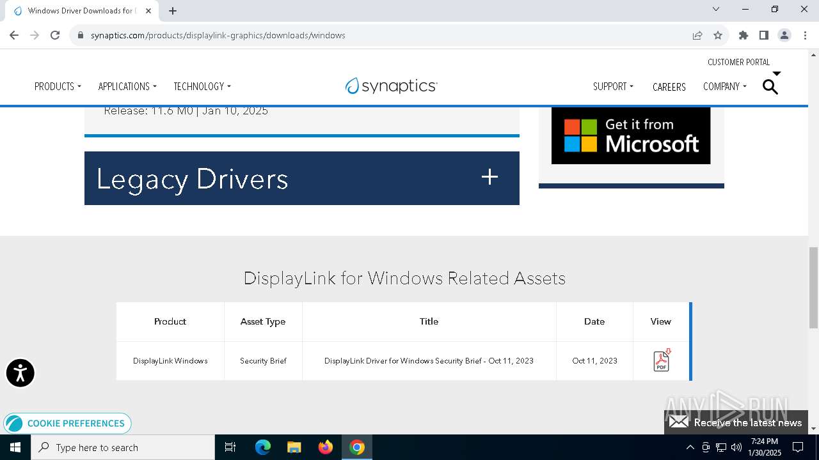The image size is (819, 460).
Task: Close the Windows Driver Downloads tab
Action: click(x=148, y=10)
